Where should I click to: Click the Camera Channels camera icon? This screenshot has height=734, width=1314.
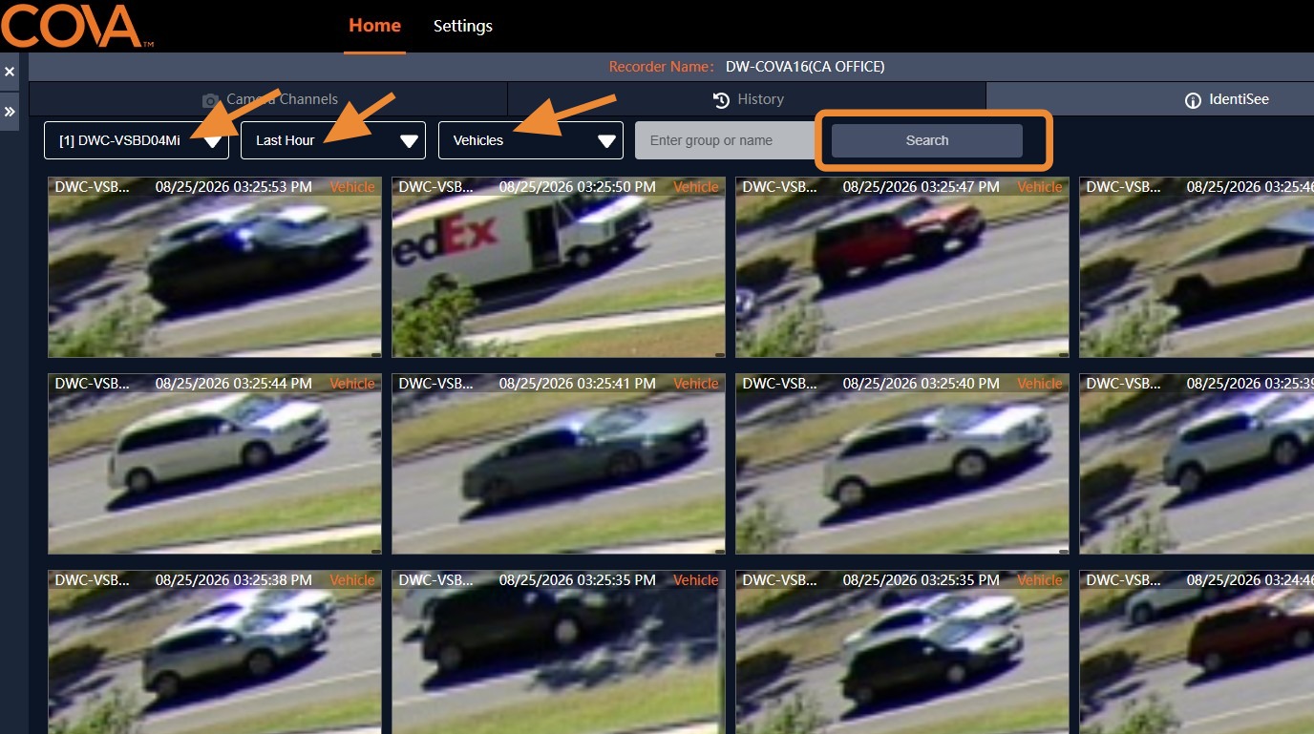click(210, 99)
